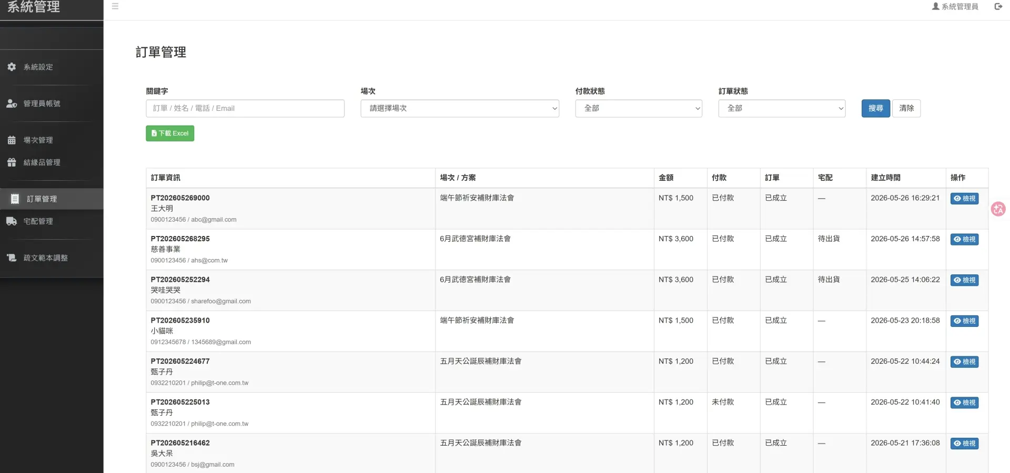Click 端午節祈安補財庫法會 in first row
This screenshot has width=1010, height=473.
pyautogui.click(x=477, y=198)
